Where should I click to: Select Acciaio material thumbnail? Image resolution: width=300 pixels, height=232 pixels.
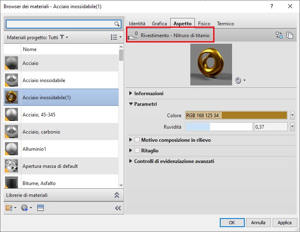pyautogui.click(x=11, y=63)
